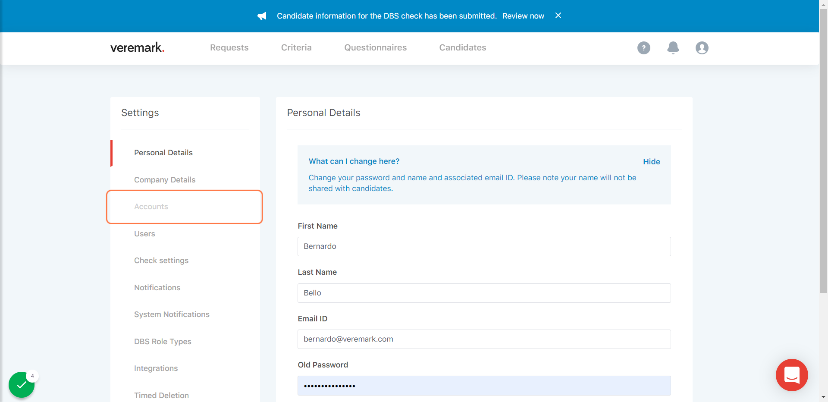Go to the veremark logo home

pyautogui.click(x=137, y=47)
